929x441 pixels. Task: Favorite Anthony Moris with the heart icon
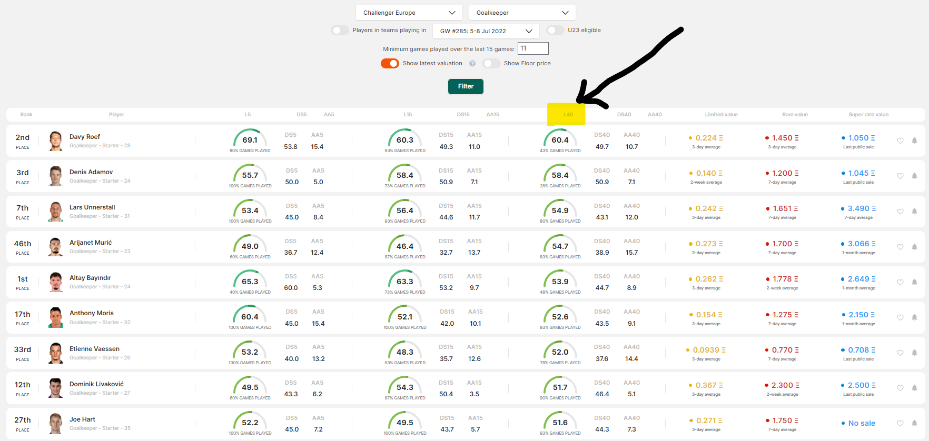(900, 317)
